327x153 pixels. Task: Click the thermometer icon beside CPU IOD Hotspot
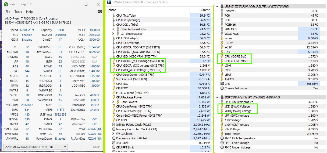[114, 38]
